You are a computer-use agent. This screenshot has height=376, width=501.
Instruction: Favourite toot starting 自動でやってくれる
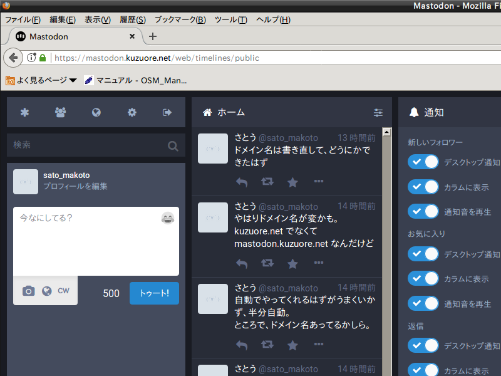(x=292, y=345)
